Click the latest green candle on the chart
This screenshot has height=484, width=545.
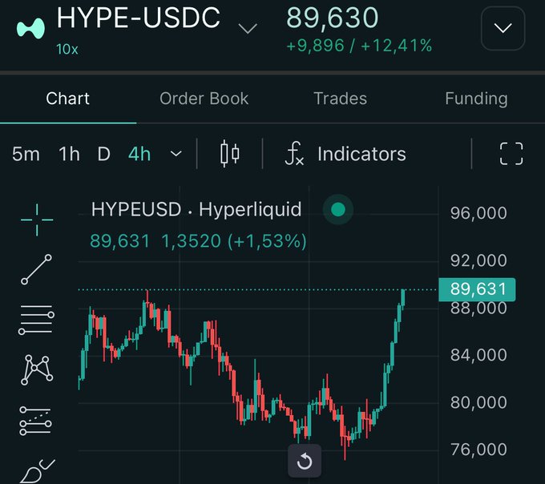(x=403, y=298)
